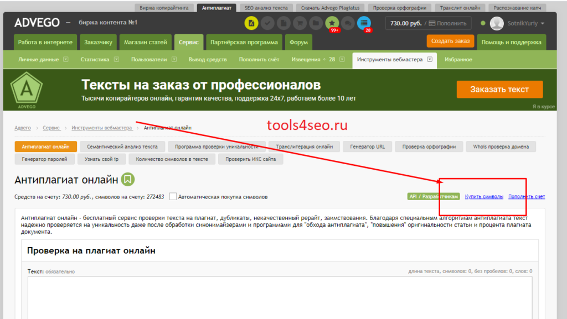Click Помощь и поддержка button
This screenshot has width=567, height=319.
511,42
